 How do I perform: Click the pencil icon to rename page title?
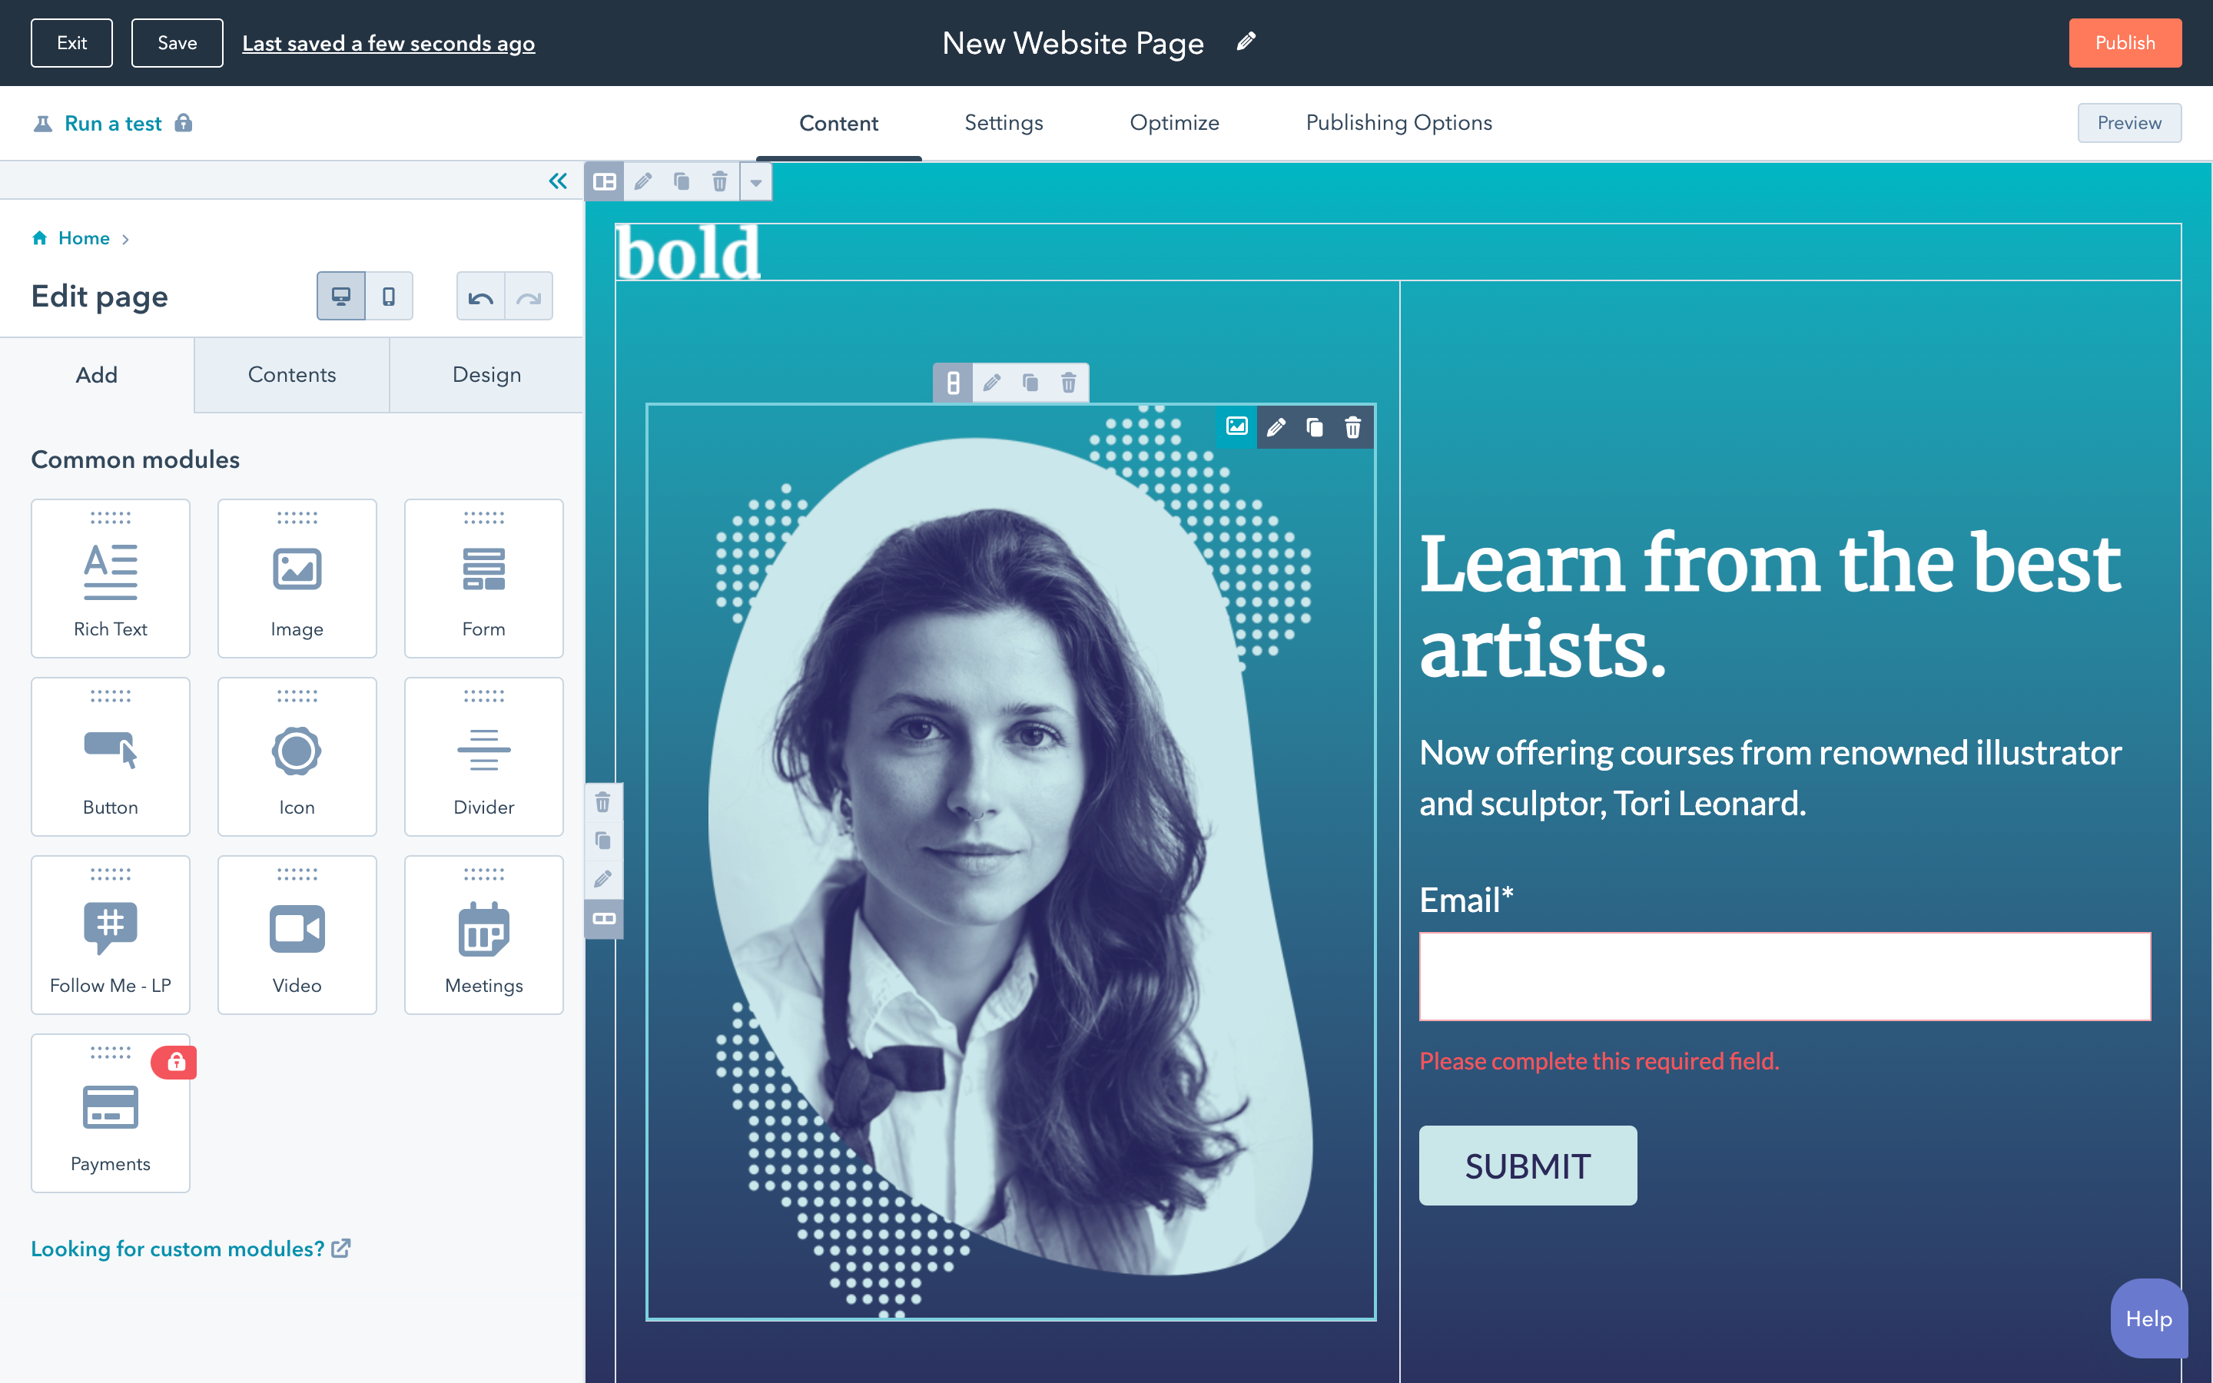click(x=1246, y=42)
